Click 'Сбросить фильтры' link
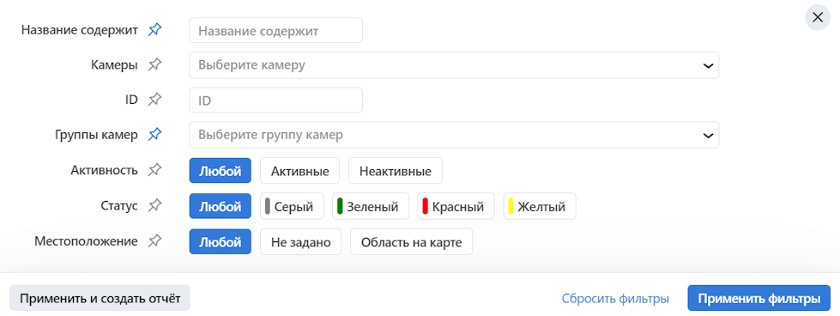The width and height of the screenshot is (840, 316). pos(615,298)
